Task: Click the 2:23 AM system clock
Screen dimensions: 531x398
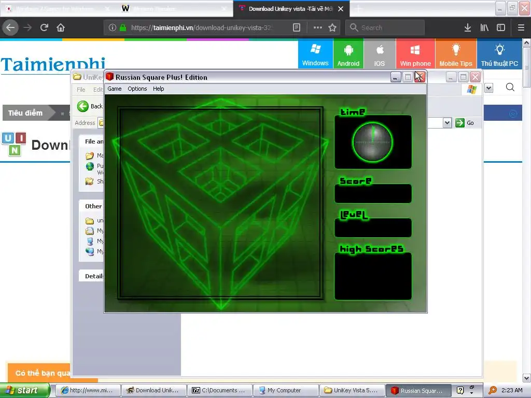Action: [512, 390]
